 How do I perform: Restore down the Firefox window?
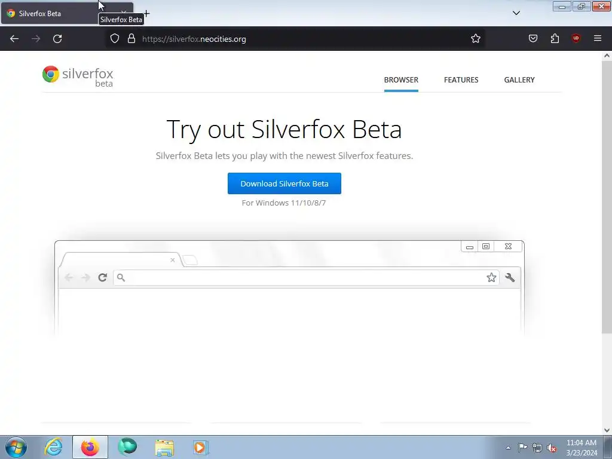[x=581, y=6]
